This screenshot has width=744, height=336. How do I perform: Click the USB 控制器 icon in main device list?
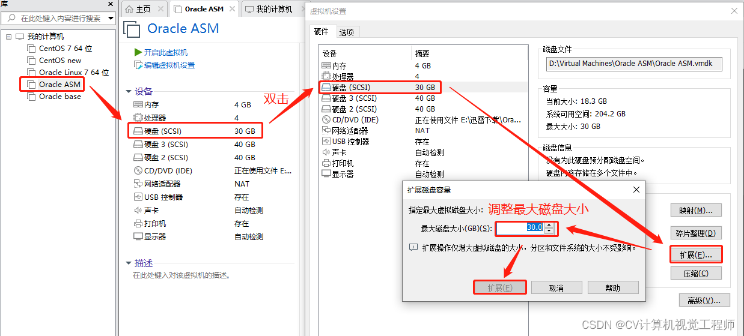[138, 197]
